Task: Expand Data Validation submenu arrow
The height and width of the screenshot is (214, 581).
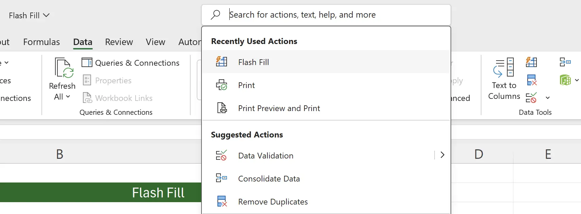Action: click(x=442, y=155)
